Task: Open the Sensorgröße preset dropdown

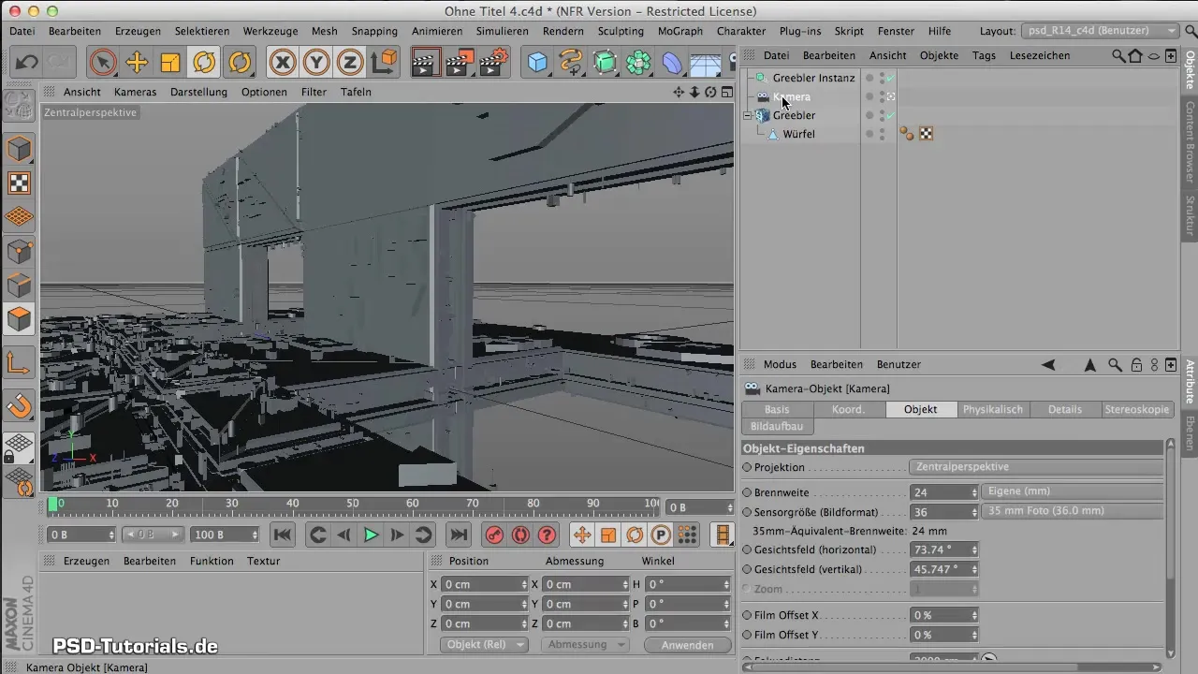Action: (x=1072, y=511)
